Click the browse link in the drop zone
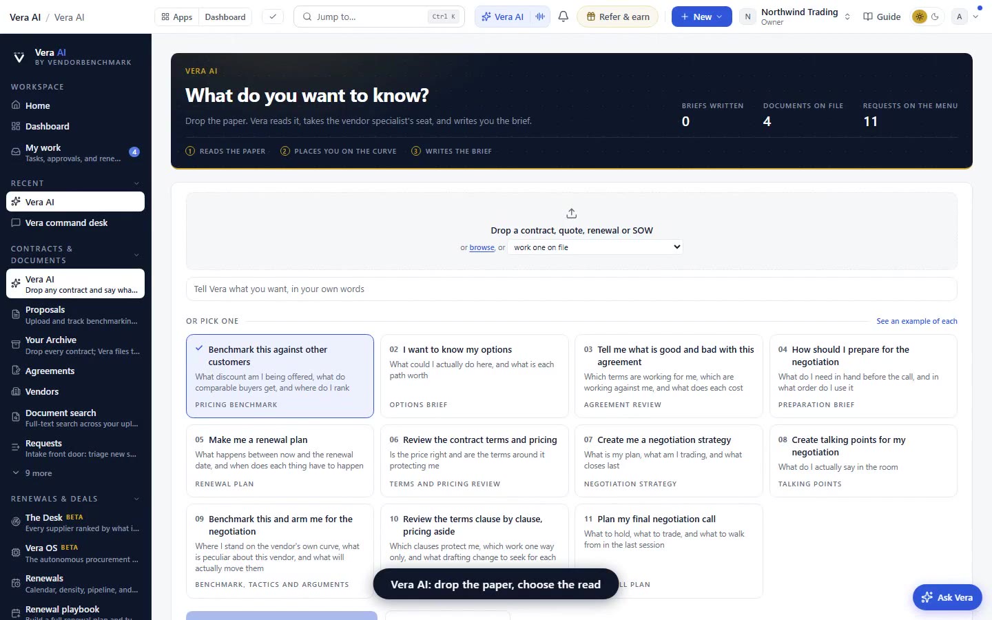 [482, 248]
